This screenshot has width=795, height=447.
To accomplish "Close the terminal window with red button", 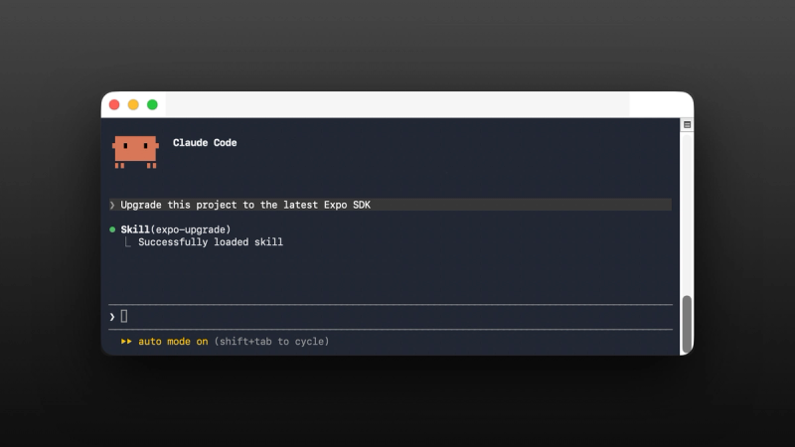I will point(114,105).
